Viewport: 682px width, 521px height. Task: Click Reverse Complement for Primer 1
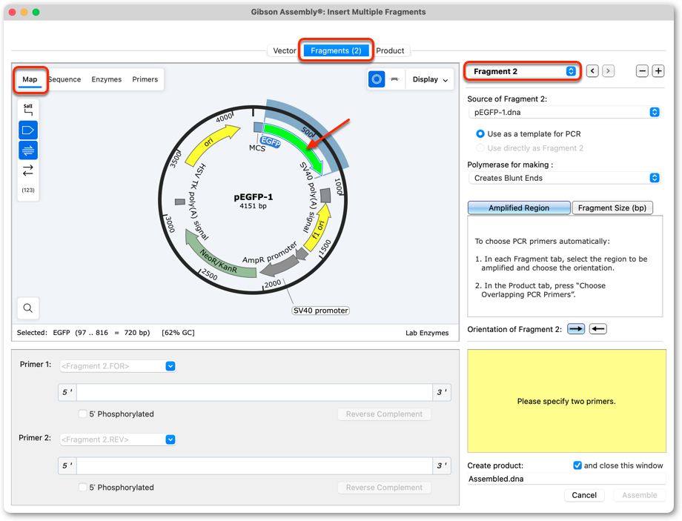(x=384, y=414)
